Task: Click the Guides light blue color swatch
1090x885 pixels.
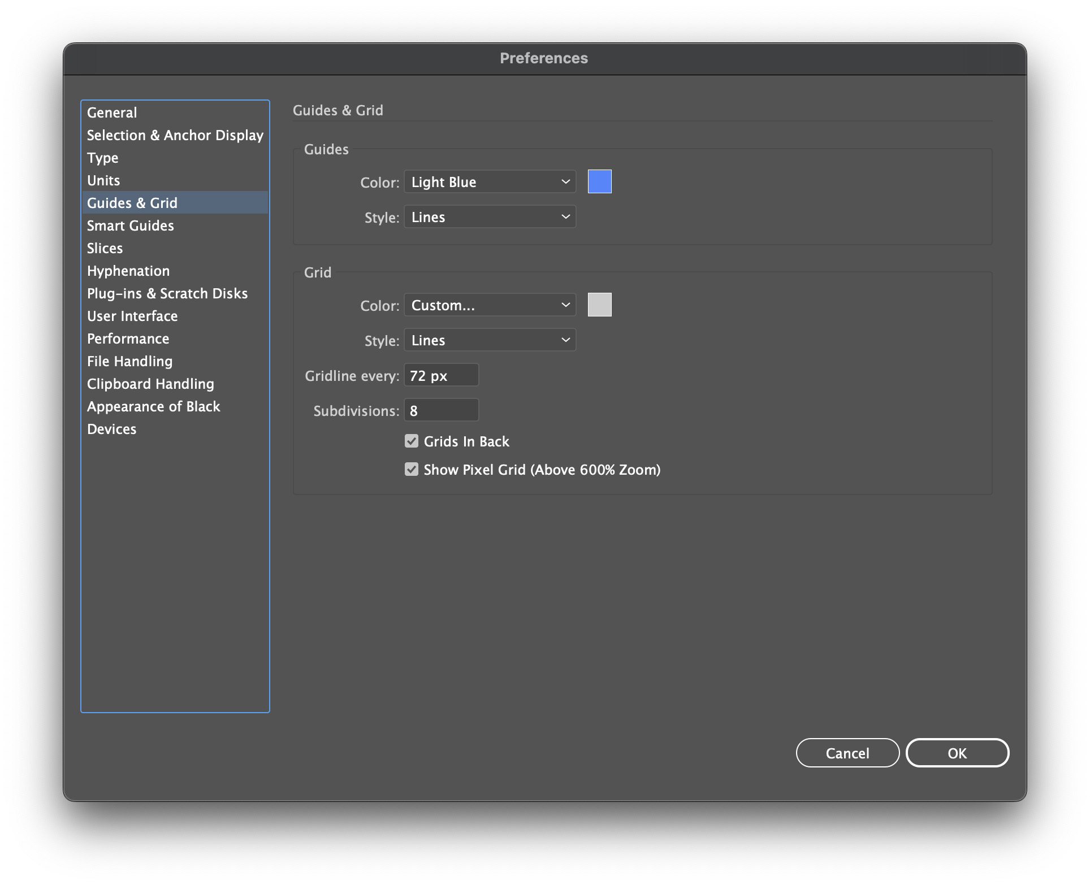Action: [599, 181]
